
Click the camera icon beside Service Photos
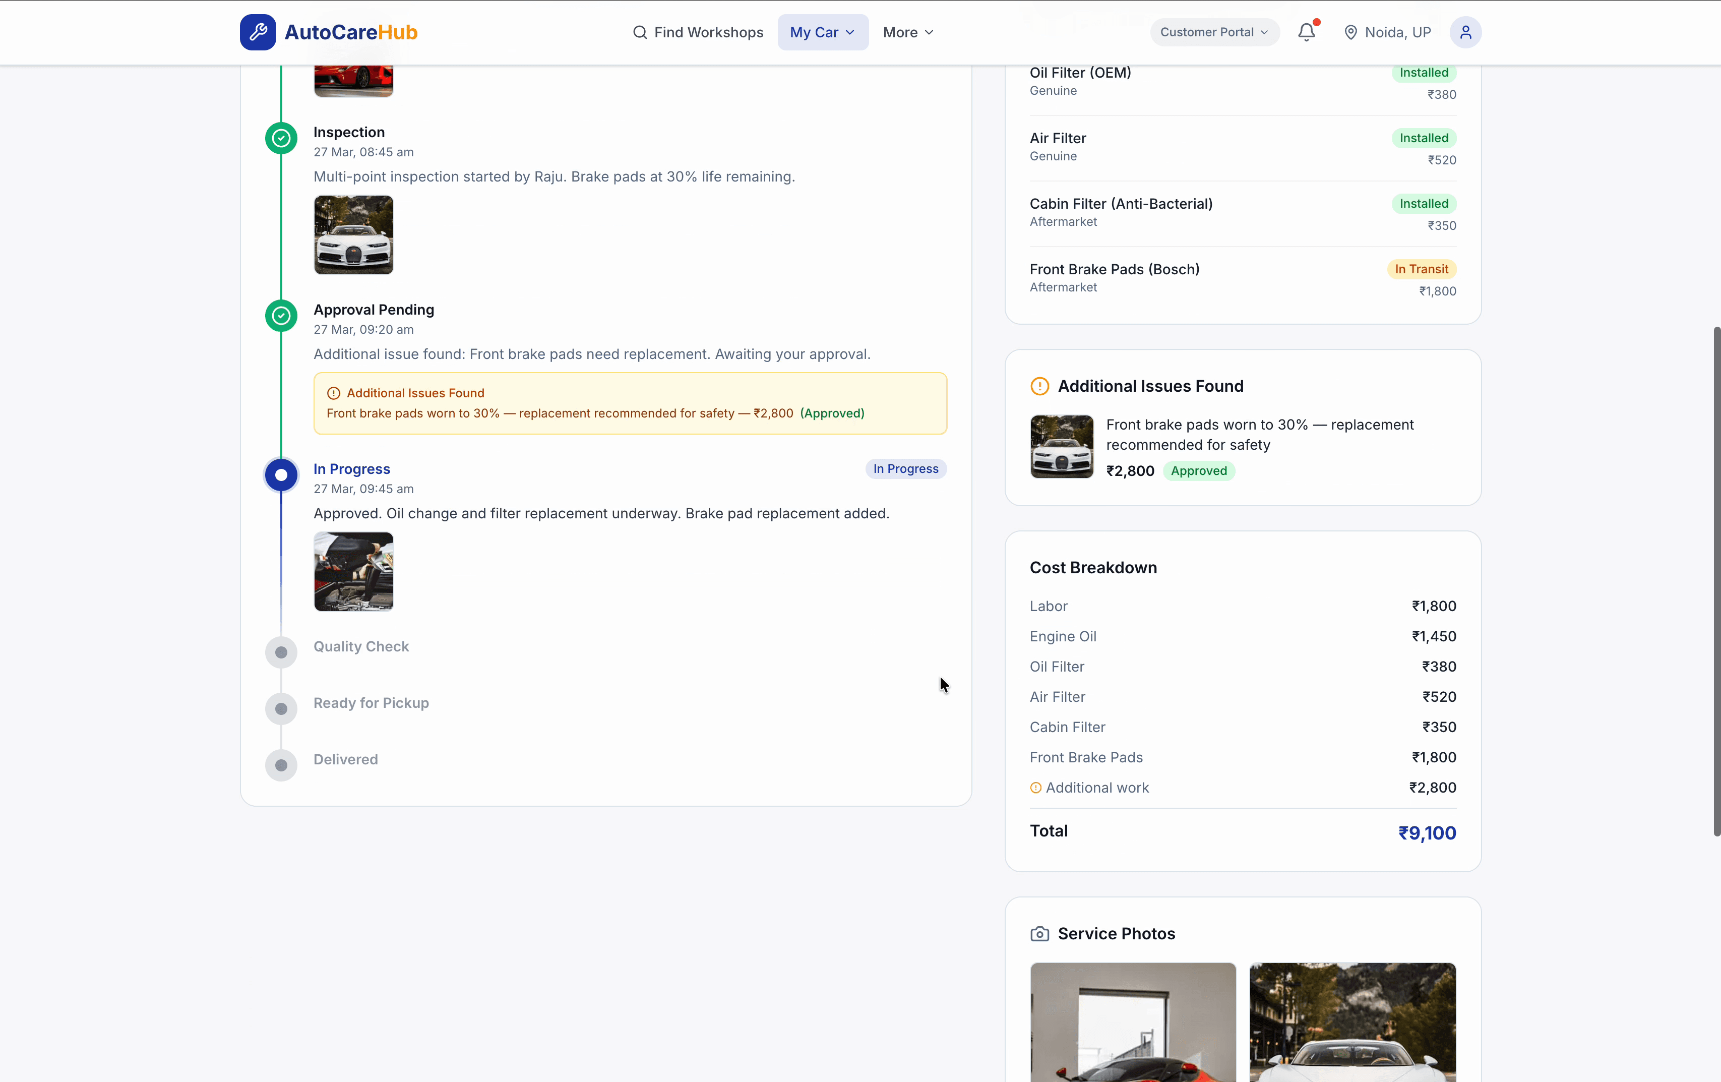1040,933
